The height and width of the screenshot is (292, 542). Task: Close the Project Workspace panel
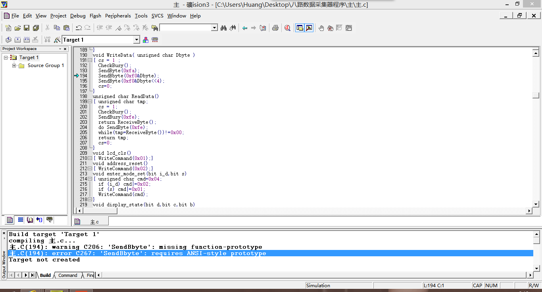pos(65,49)
